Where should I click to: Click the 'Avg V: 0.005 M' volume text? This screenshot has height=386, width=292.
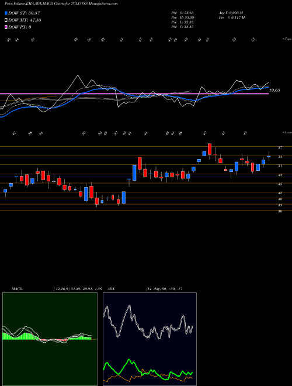click(x=231, y=13)
